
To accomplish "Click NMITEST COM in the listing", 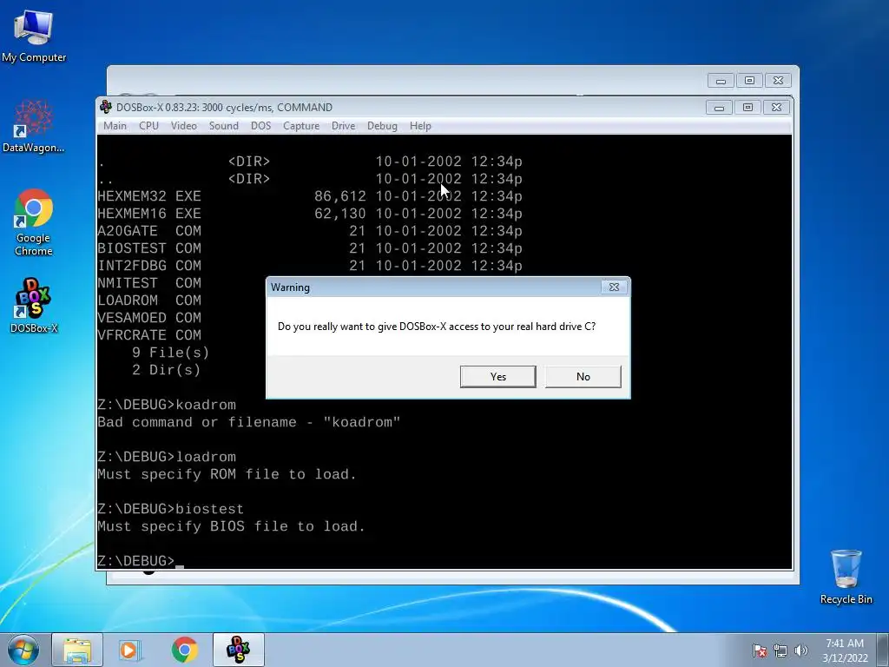I will (x=149, y=283).
